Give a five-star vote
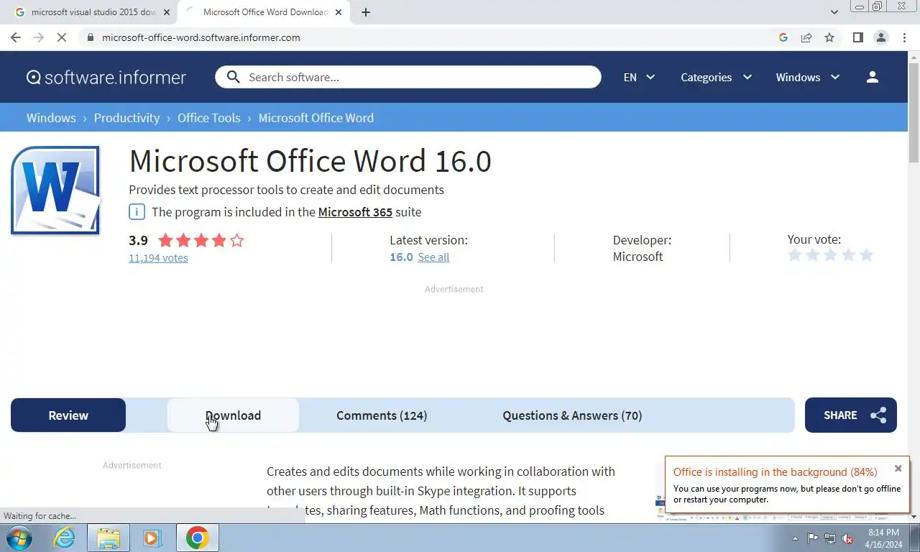Viewport: 920px width, 552px height. [867, 255]
